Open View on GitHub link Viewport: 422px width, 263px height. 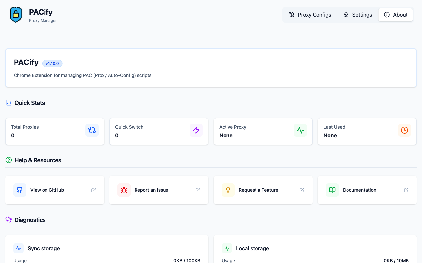click(55, 190)
